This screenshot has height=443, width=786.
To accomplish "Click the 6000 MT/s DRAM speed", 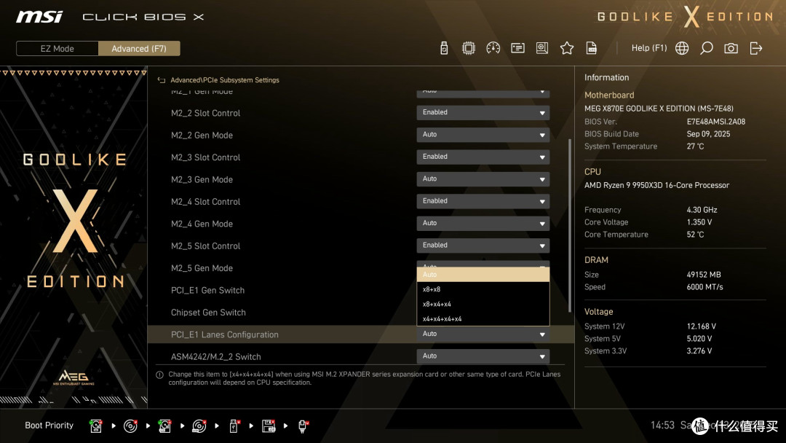I will [704, 287].
